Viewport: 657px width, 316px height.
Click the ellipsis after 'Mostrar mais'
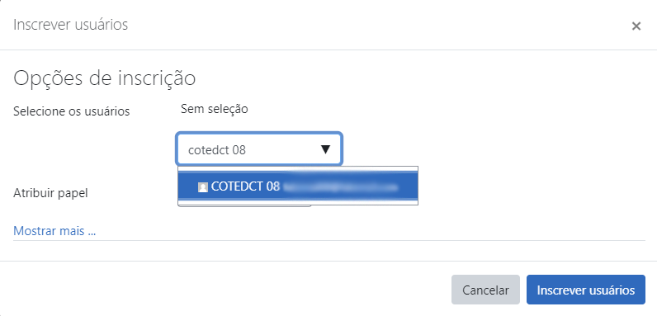[92, 231]
